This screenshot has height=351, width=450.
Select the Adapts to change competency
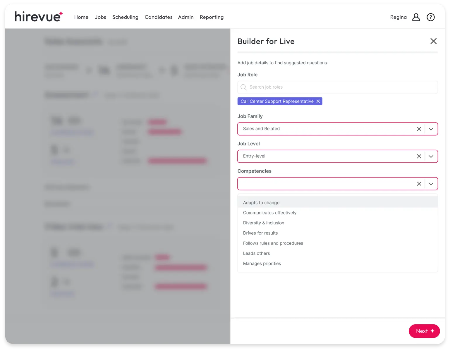click(261, 203)
